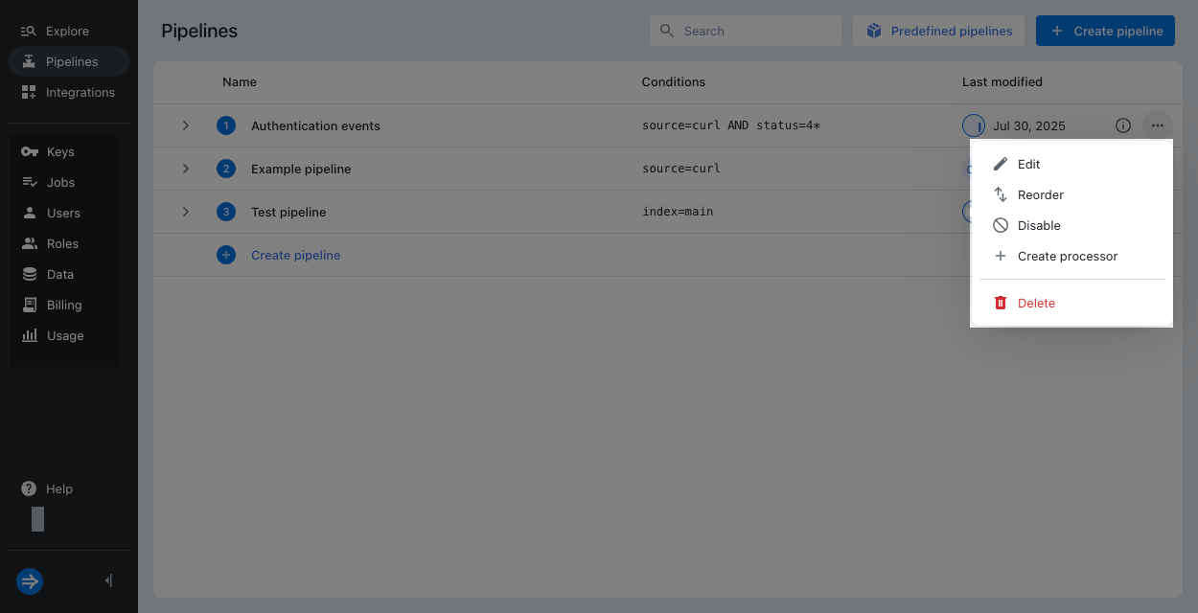Choose Edit from the context menu
Viewport: 1198px width, 613px height.
[1028, 165]
